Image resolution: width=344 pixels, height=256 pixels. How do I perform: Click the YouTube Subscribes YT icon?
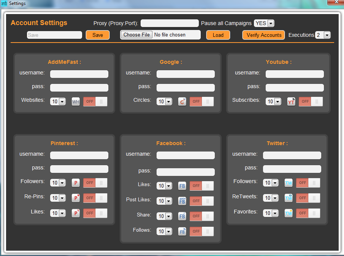pyautogui.click(x=291, y=102)
